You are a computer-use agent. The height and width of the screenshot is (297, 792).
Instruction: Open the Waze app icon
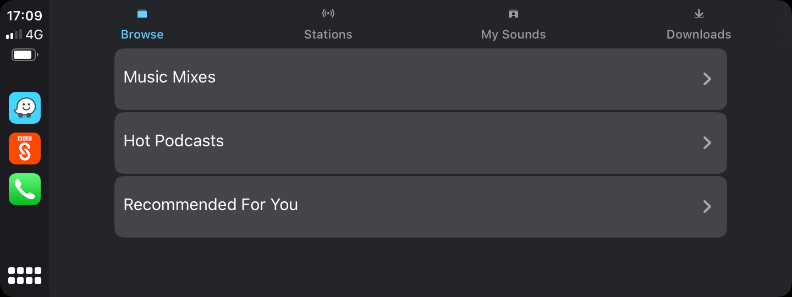pyautogui.click(x=25, y=108)
